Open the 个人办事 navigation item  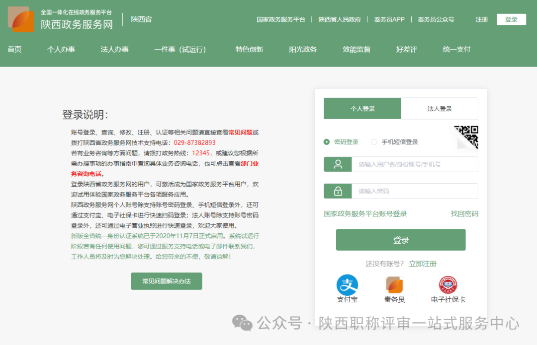(x=61, y=49)
